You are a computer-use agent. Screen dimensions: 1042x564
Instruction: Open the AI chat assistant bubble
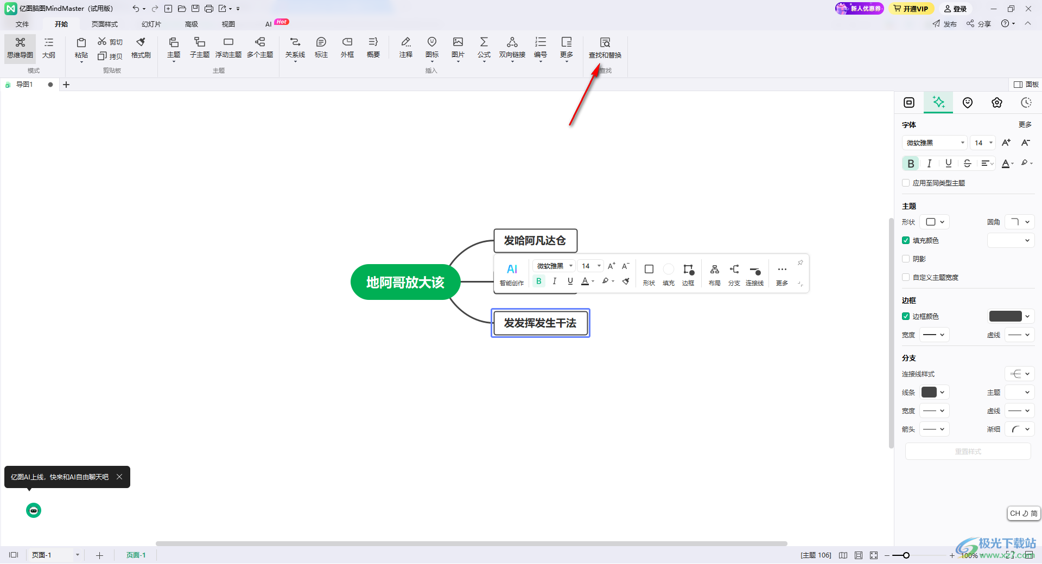tap(34, 510)
